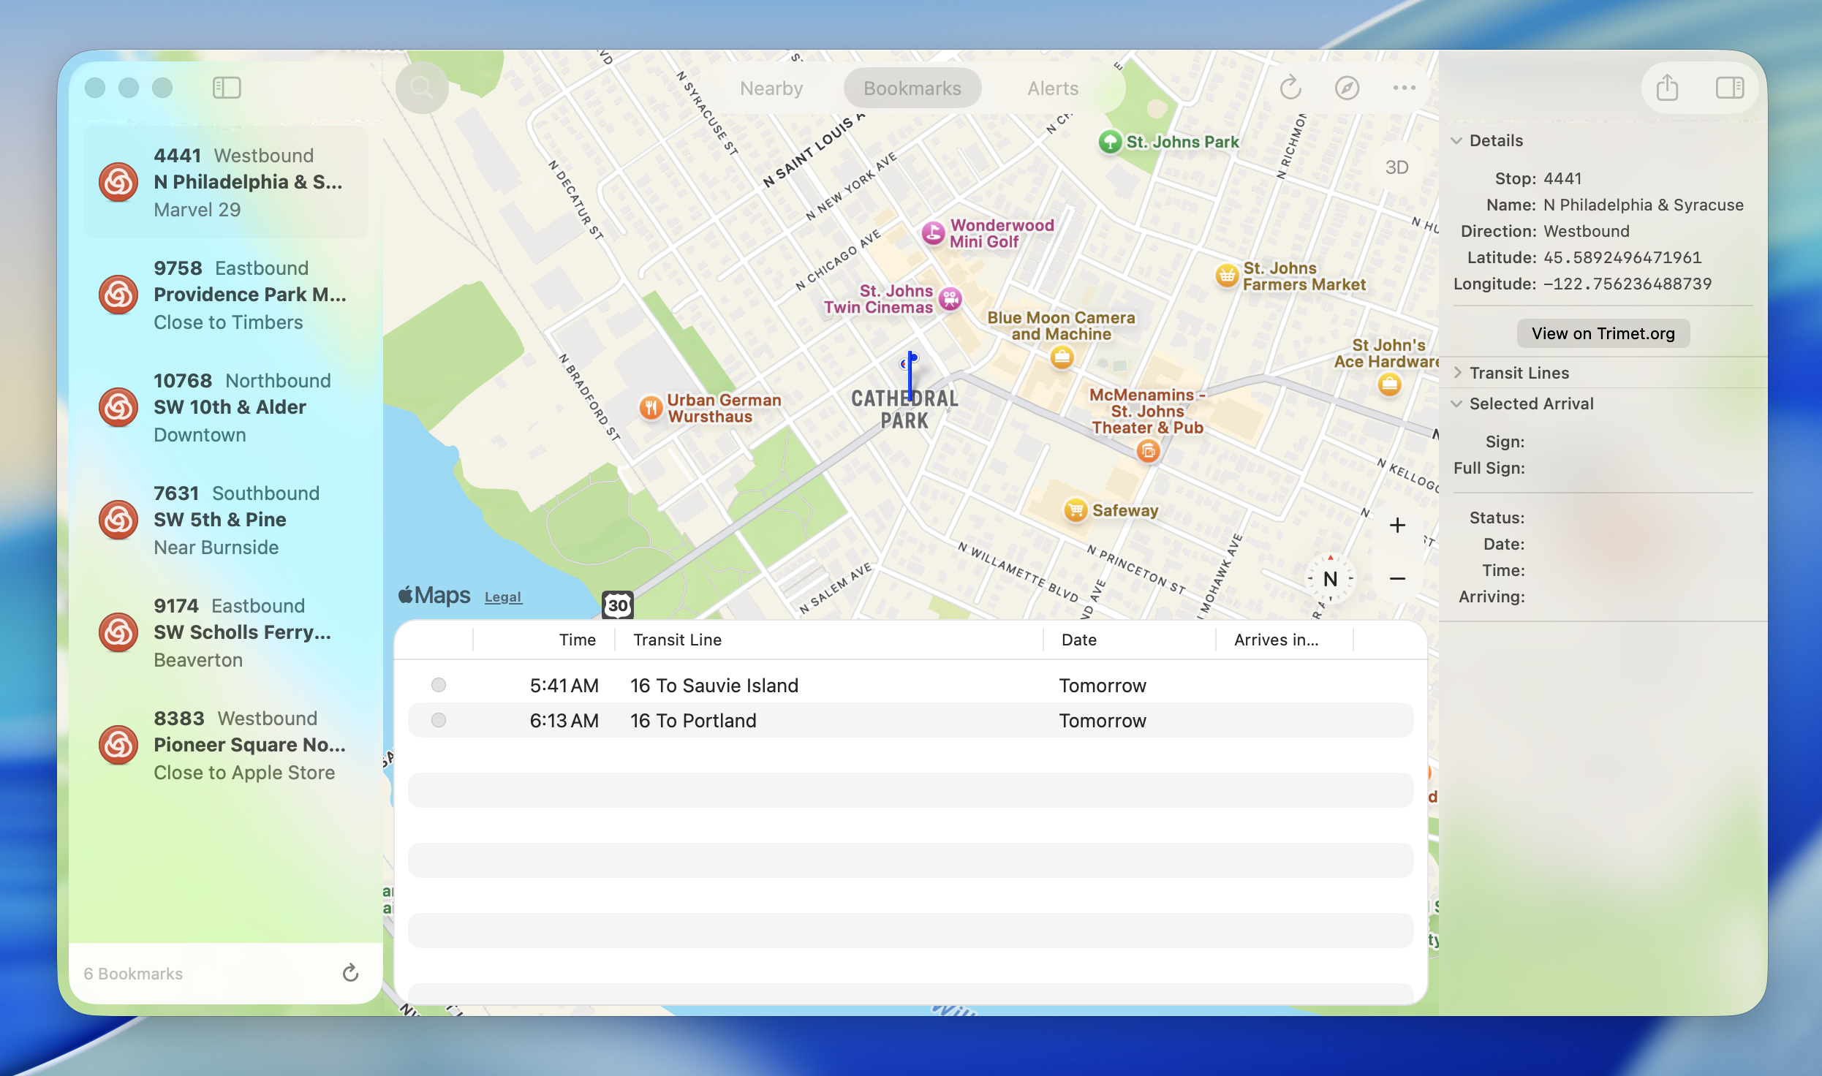This screenshot has height=1076, width=1822.
Task: Switch to the Nearby tab
Action: (771, 88)
